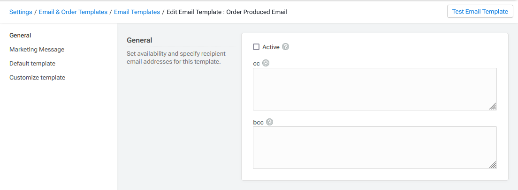
Task: Go to Default template section
Action: point(32,63)
